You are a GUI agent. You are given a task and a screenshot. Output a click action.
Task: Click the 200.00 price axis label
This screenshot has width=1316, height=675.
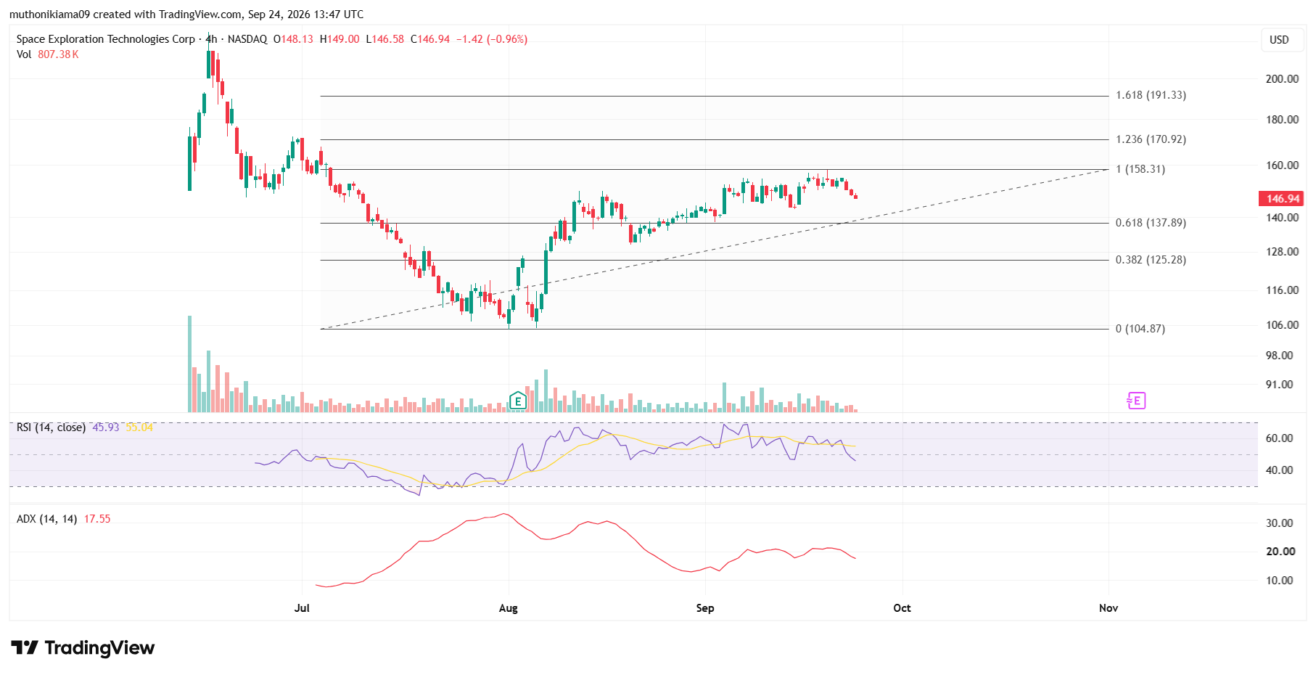[1282, 79]
